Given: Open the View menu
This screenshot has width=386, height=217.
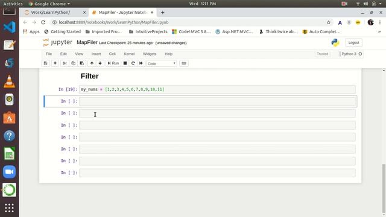Looking at the screenshot, I should pyautogui.click(x=79, y=54).
